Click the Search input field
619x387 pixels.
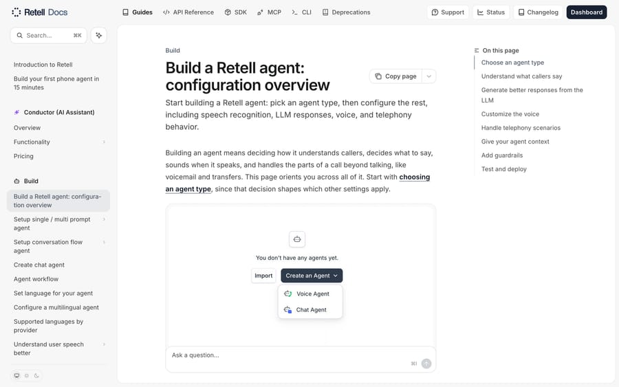coord(49,36)
